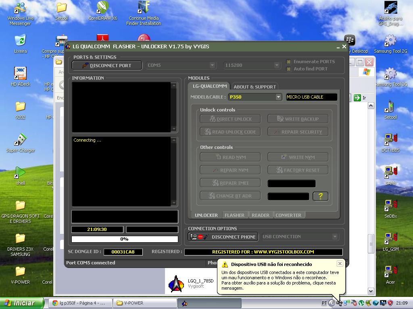The height and width of the screenshot is (309, 413).
Task: Click the MICRO USB CABLE field
Action: coord(312,97)
